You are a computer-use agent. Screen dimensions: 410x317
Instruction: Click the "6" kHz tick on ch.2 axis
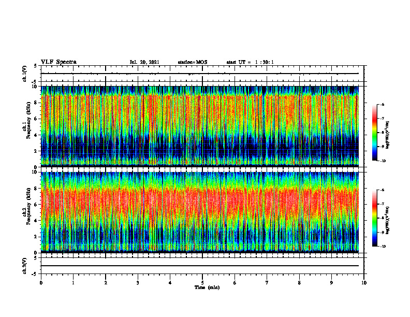(36, 205)
